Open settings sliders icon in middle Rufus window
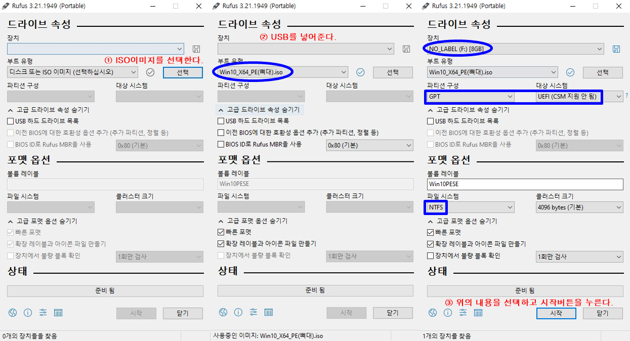Viewport: 630px width, 341px height. pos(253,313)
